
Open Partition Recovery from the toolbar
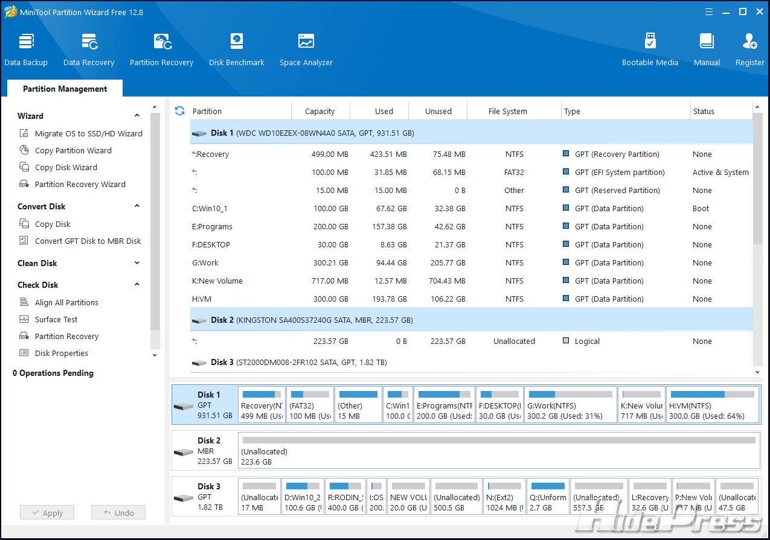[x=161, y=49]
